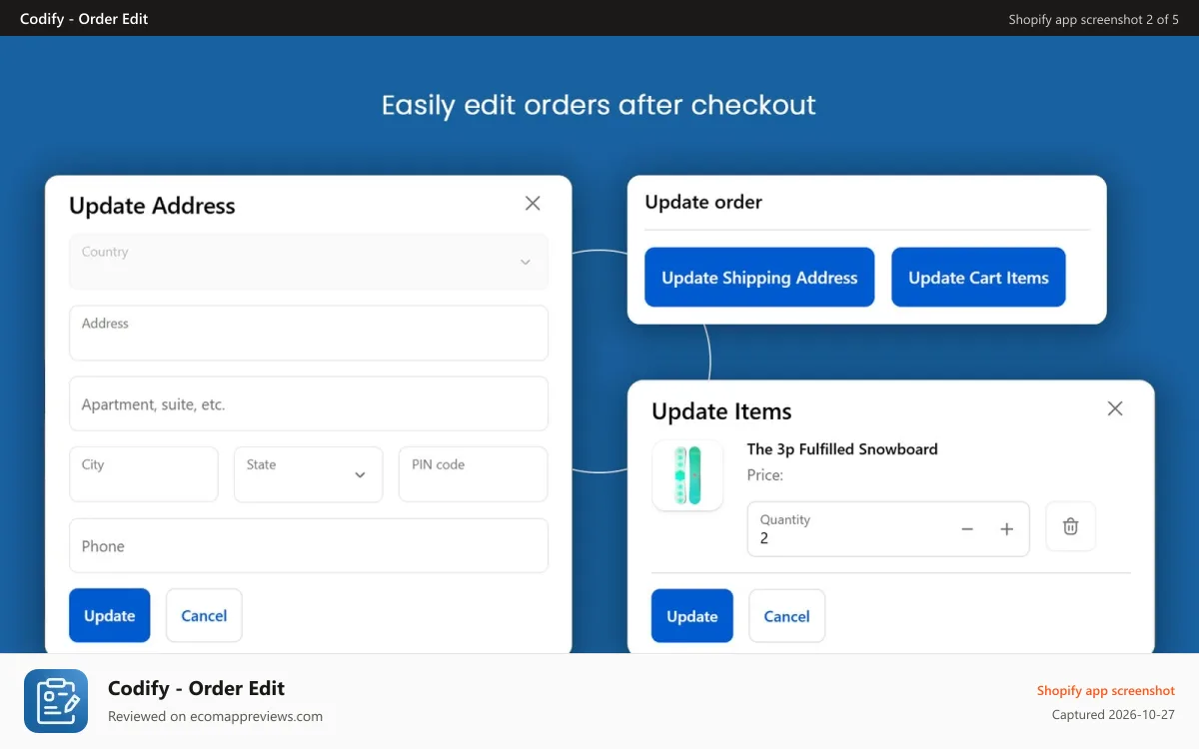Delete the snowboard item with trash icon
The image size is (1199, 749).
[1070, 526]
